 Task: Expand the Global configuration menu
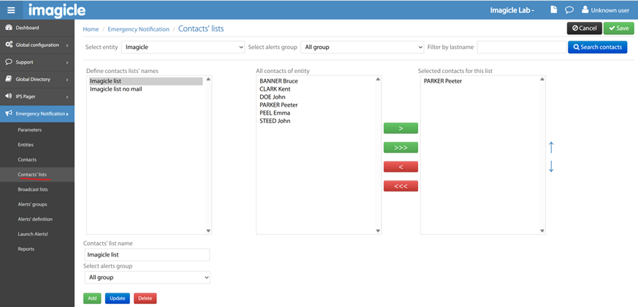(37, 45)
